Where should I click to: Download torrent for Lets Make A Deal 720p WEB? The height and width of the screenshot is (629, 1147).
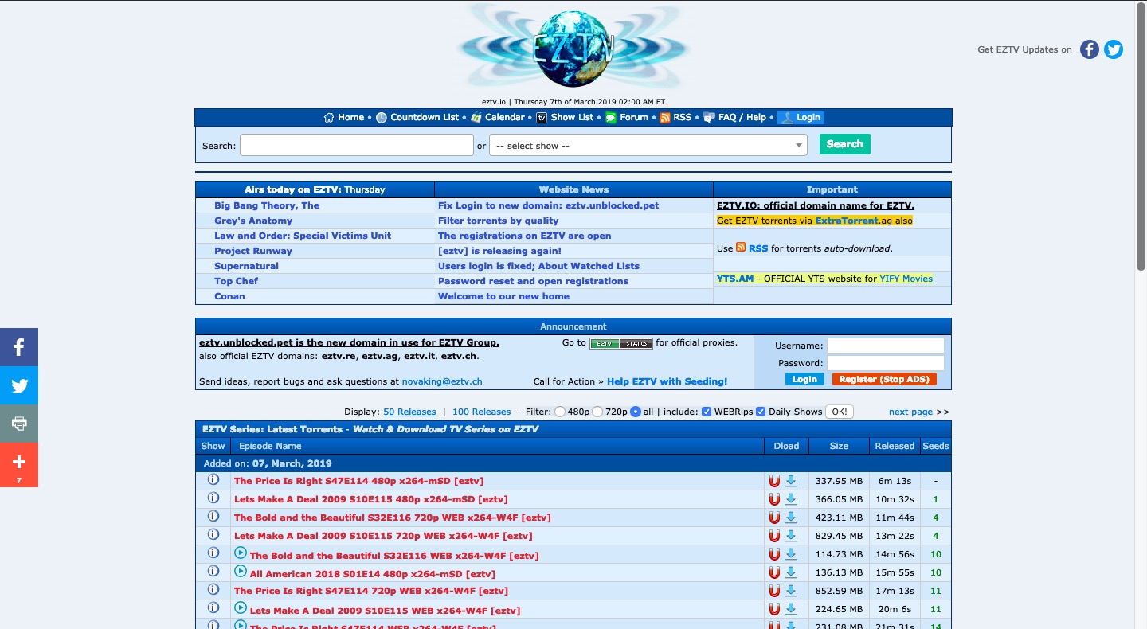[x=791, y=536]
